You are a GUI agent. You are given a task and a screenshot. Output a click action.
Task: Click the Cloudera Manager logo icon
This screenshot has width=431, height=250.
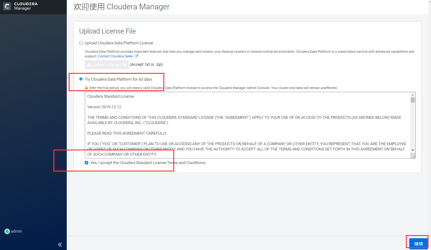tap(7, 7)
